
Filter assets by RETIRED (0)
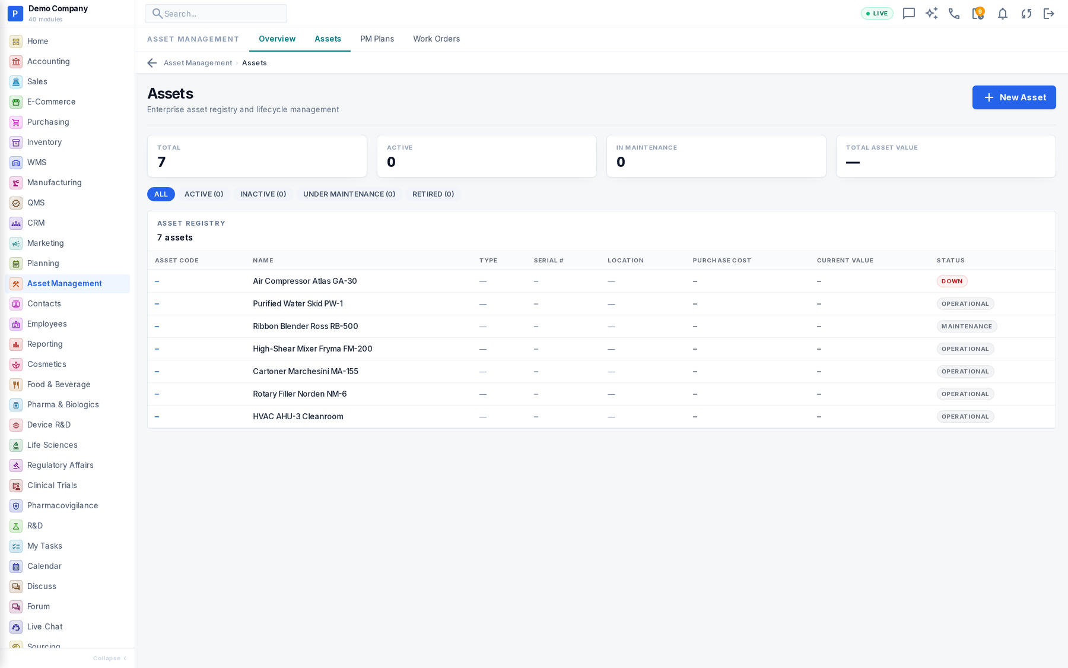(433, 194)
